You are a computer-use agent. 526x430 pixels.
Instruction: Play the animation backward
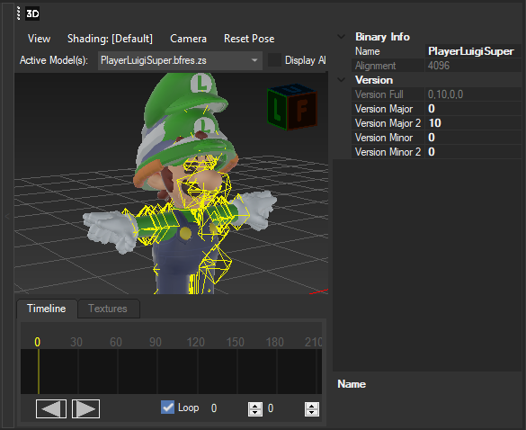pos(51,408)
